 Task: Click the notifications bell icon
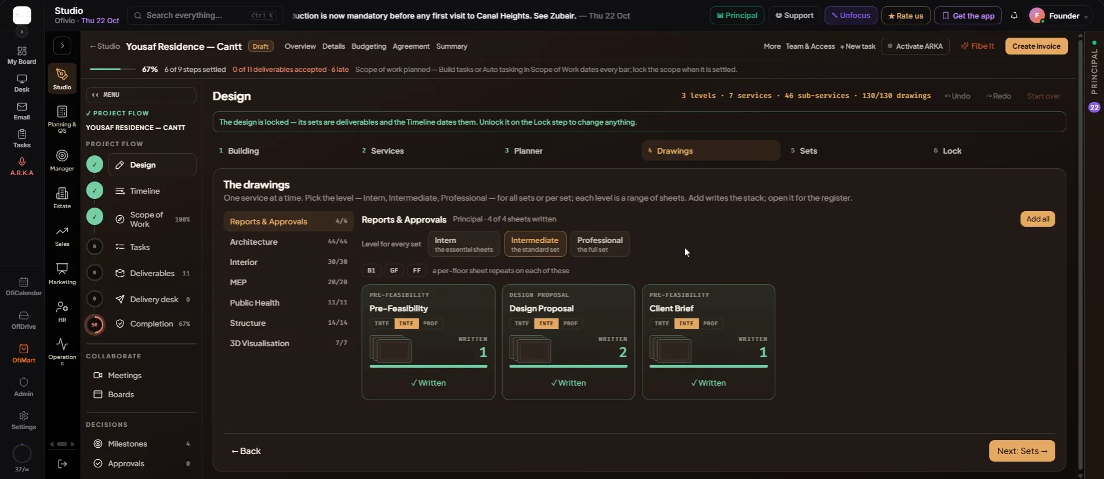[x=1014, y=16]
